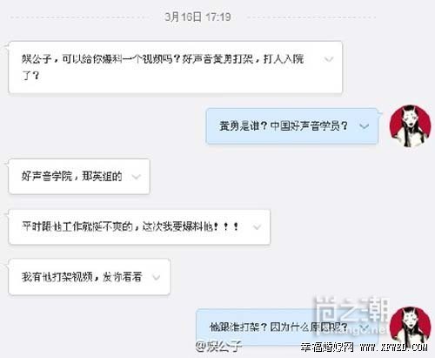Open the lower fox-mask avatar profile

pyautogui.click(x=410, y=328)
